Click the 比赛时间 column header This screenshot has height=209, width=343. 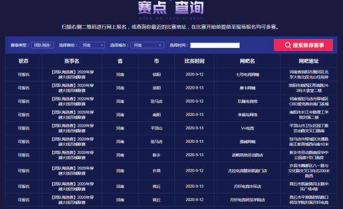pos(194,61)
